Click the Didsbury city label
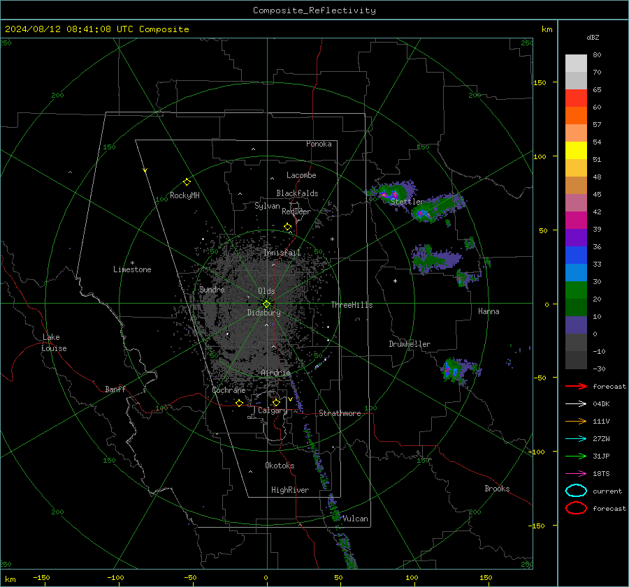 tap(264, 313)
